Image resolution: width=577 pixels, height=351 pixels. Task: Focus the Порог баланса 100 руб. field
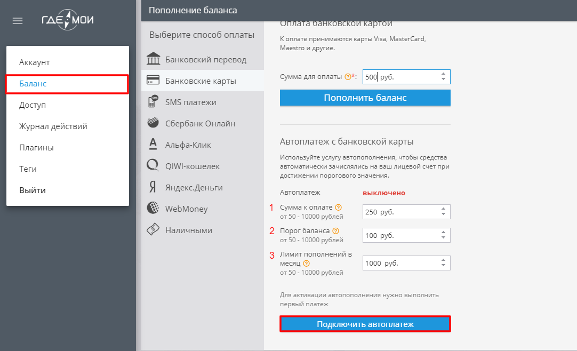point(406,235)
